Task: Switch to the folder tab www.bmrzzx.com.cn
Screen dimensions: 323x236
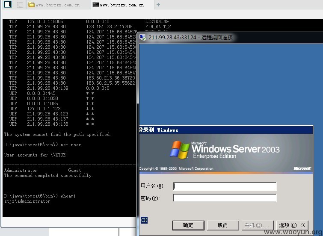Action: (x=59, y=5)
